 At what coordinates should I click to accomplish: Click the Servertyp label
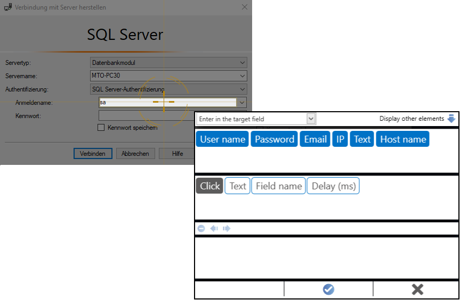click(18, 63)
